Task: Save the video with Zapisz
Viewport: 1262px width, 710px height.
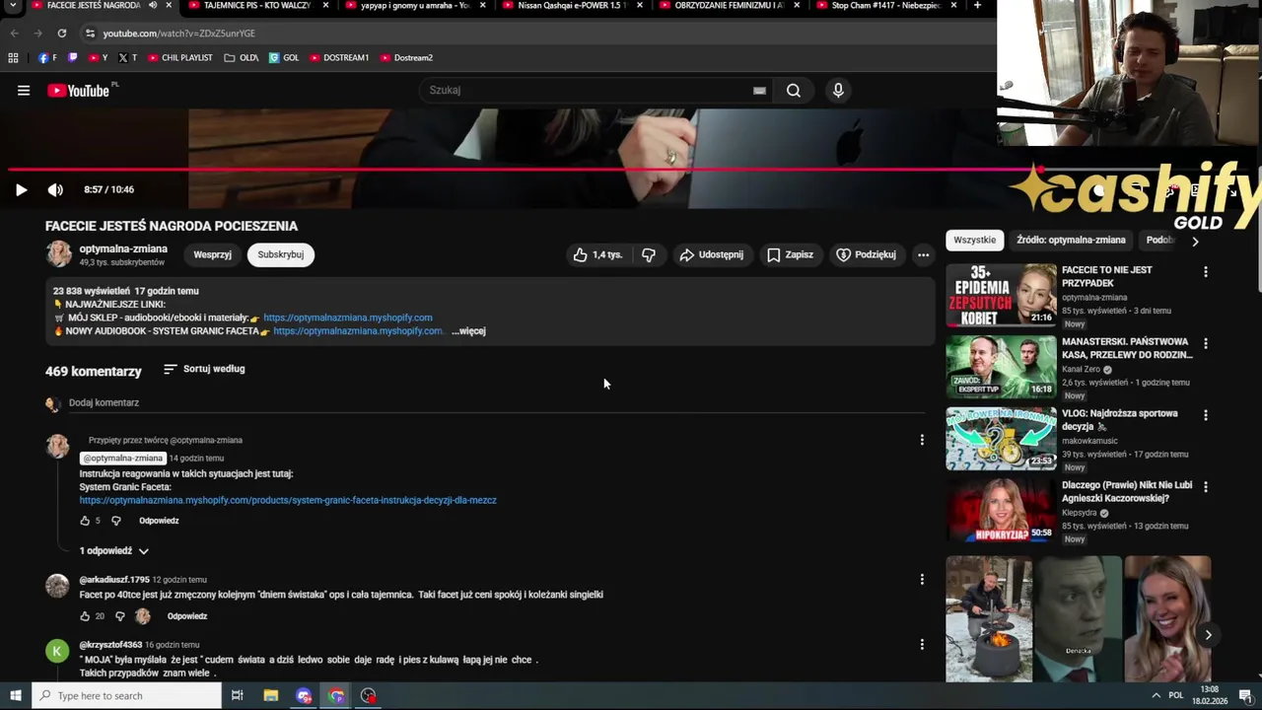Action: click(791, 254)
